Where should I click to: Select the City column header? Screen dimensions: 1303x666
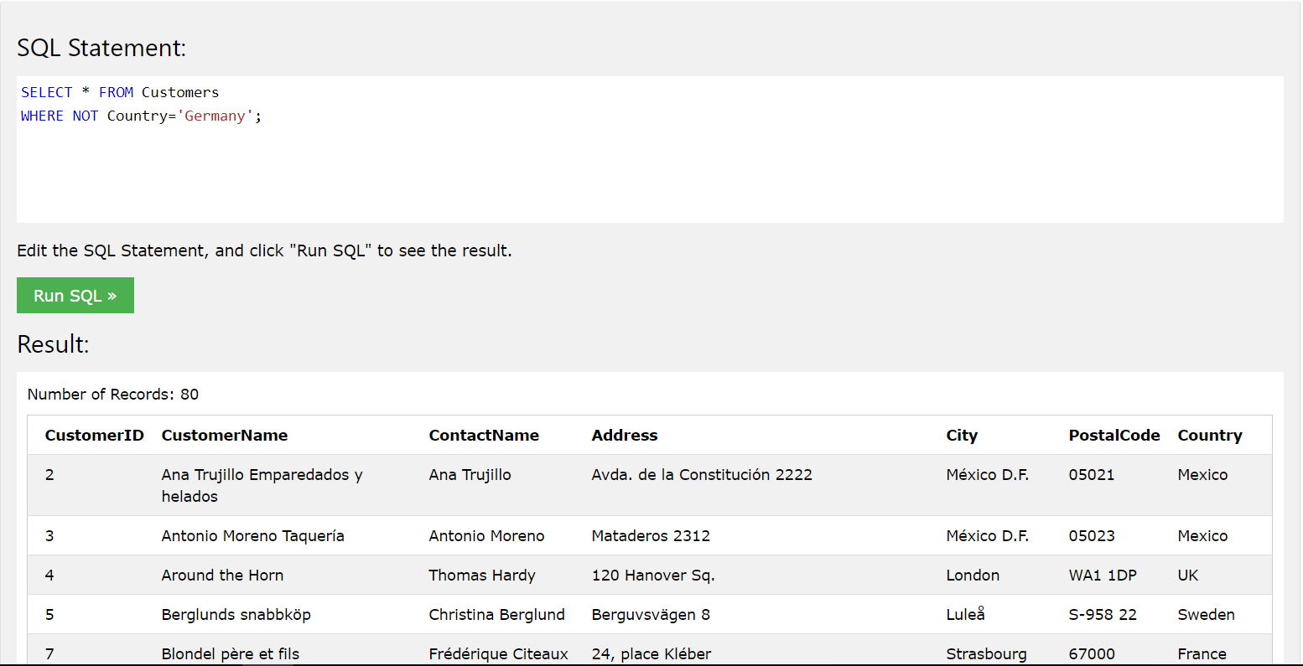point(962,435)
